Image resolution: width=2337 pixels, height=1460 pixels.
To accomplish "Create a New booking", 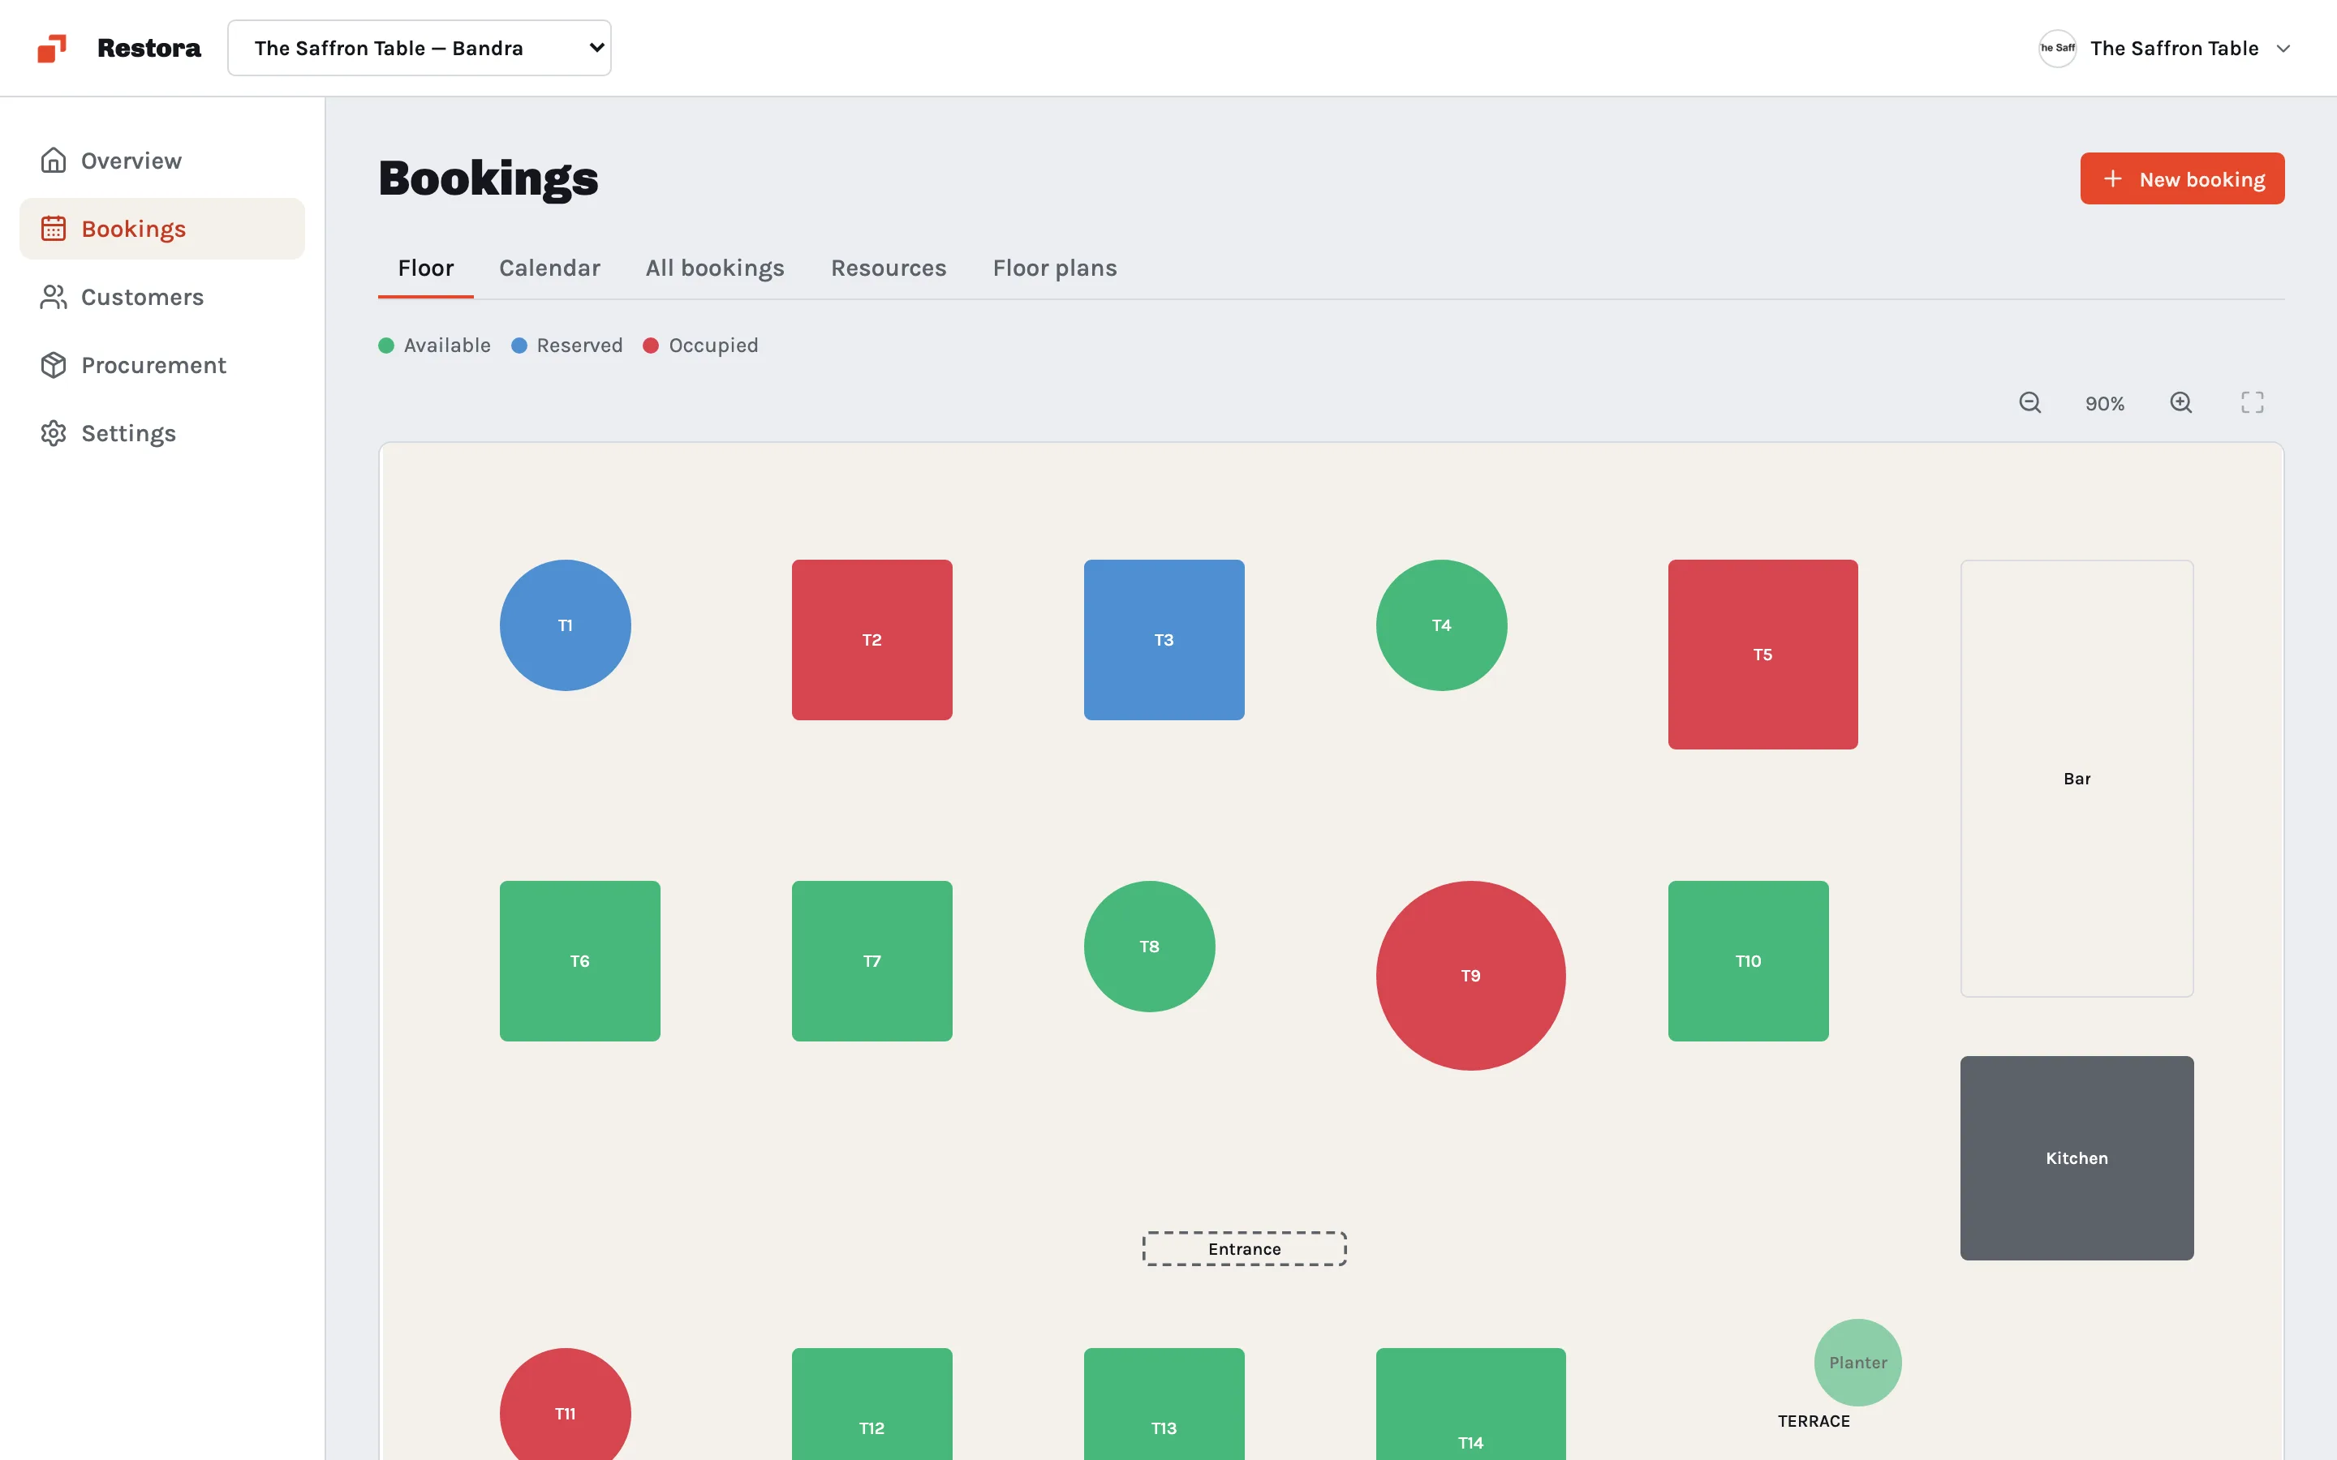I will click(x=2181, y=178).
